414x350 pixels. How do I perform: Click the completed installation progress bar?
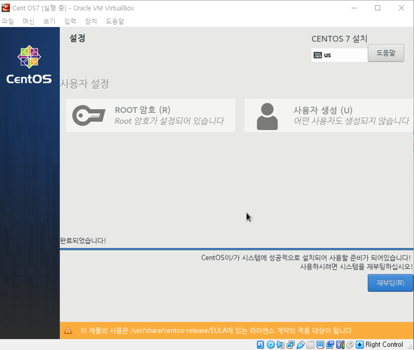coord(237,249)
